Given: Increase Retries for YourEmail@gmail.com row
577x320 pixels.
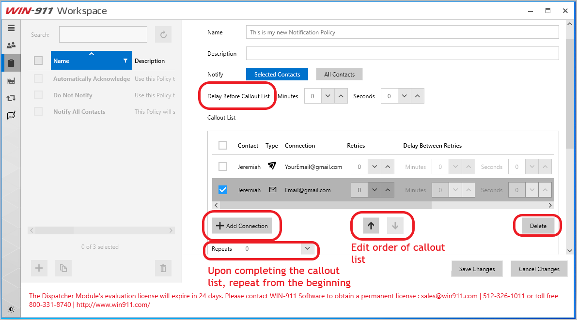Looking at the screenshot, I should (x=388, y=167).
